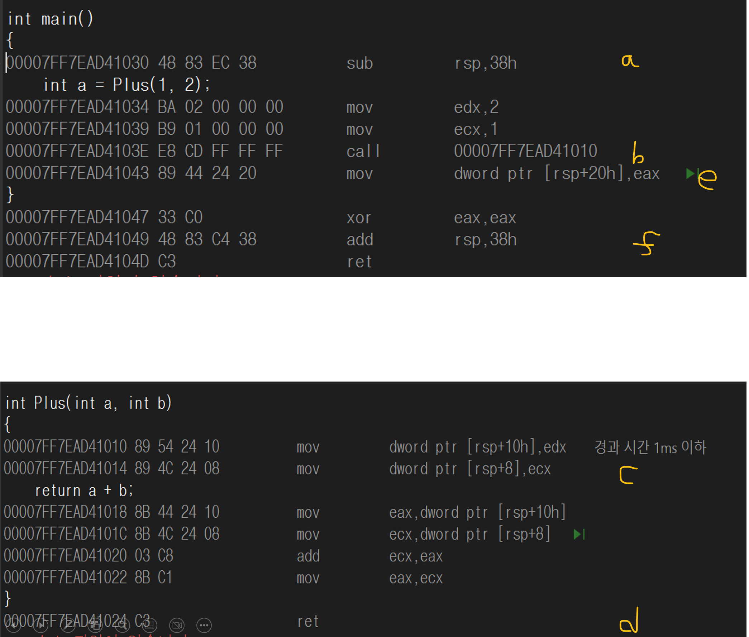
Task: Click the 'int Plus(int a, int b)' header
Action: (x=89, y=403)
